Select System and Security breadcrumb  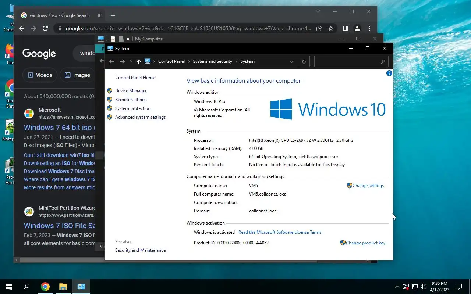pyautogui.click(x=212, y=61)
